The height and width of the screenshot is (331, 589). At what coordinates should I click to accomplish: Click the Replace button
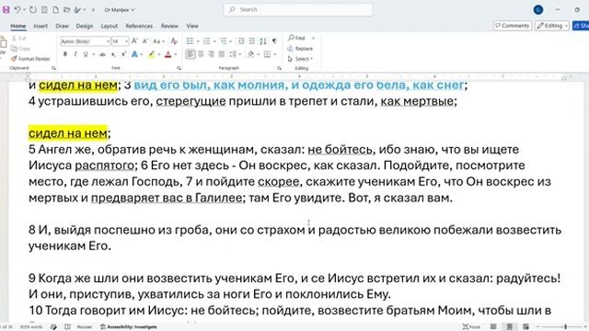pyautogui.click(x=300, y=49)
